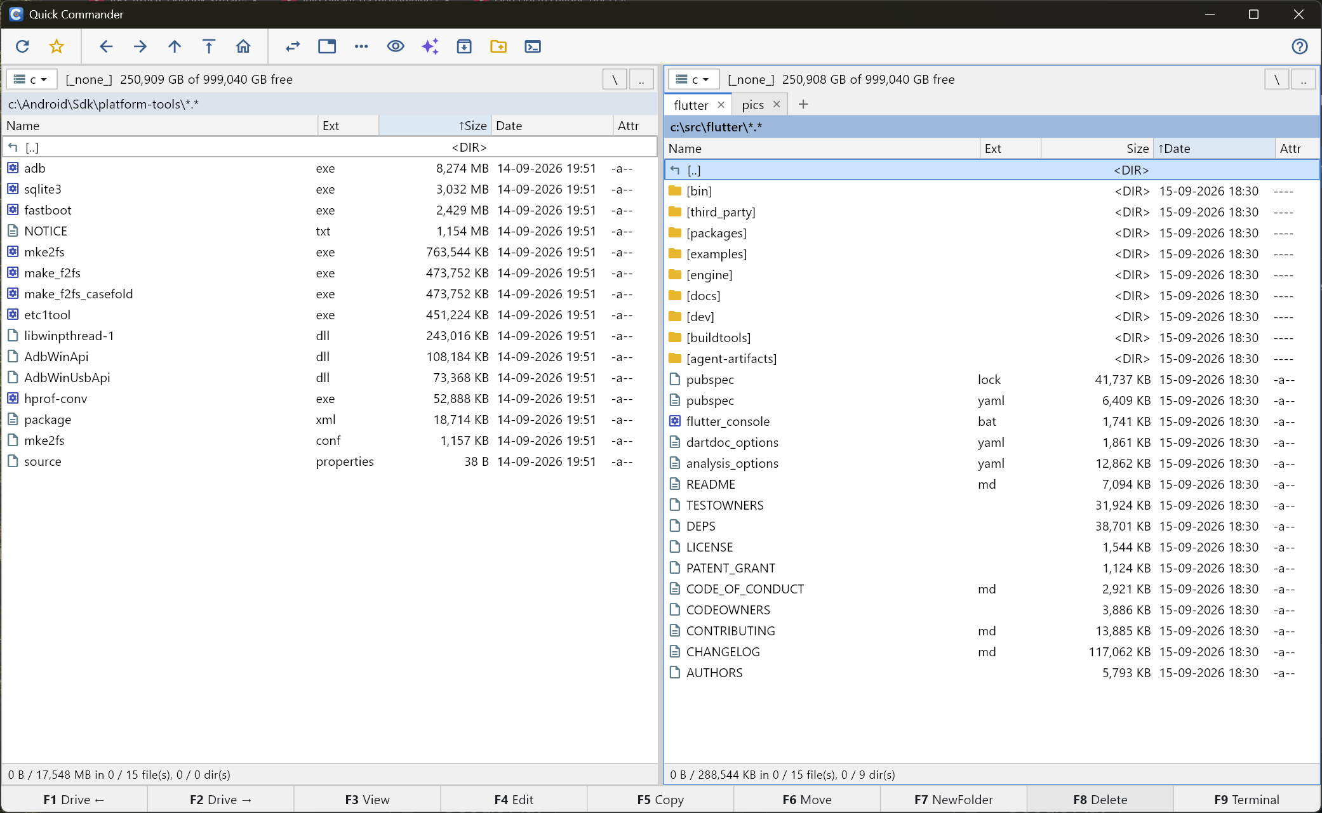Close the pics tab
This screenshot has height=813, width=1322.
click(x=777, y=104)
